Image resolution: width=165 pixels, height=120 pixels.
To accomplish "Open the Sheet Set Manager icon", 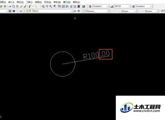I will coord(71,6).
